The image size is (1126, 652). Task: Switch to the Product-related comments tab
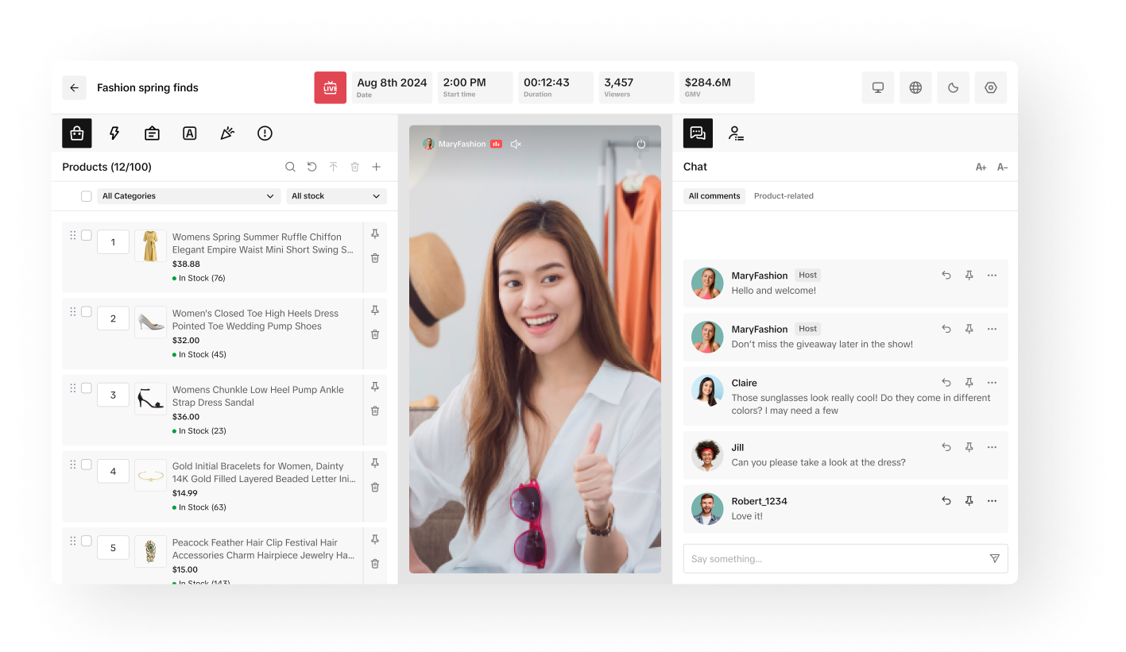784,196
